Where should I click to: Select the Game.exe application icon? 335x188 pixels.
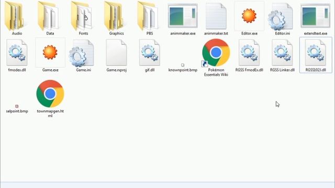point(50,52)
